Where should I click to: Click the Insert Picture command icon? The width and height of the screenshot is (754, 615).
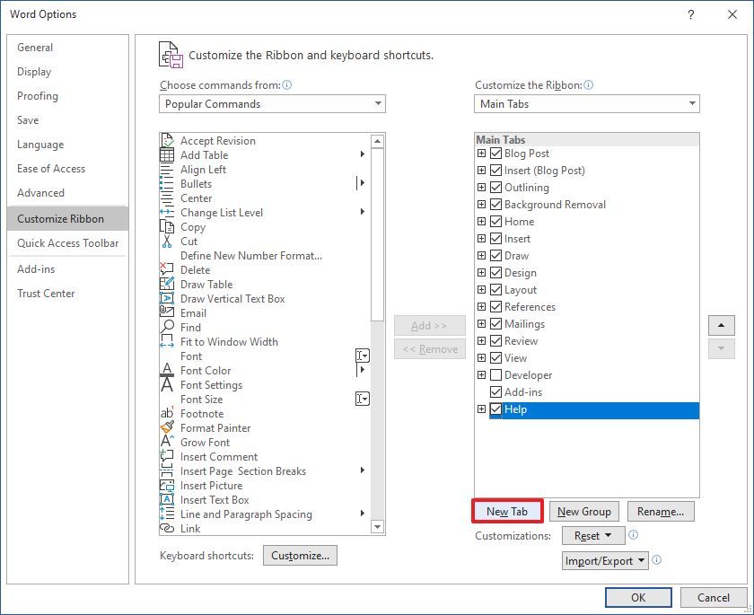168,486
